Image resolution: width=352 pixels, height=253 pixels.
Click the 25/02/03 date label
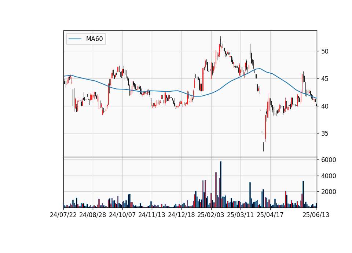[211, 215]
